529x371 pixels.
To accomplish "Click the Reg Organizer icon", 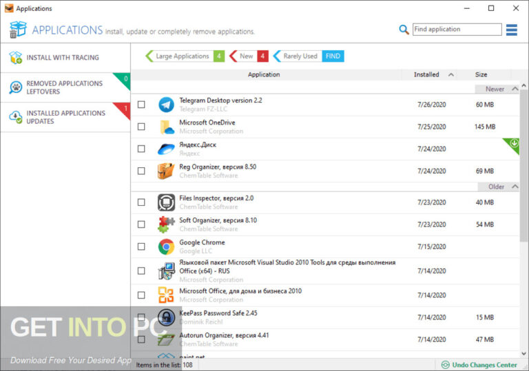I will [x=166, y=171].
